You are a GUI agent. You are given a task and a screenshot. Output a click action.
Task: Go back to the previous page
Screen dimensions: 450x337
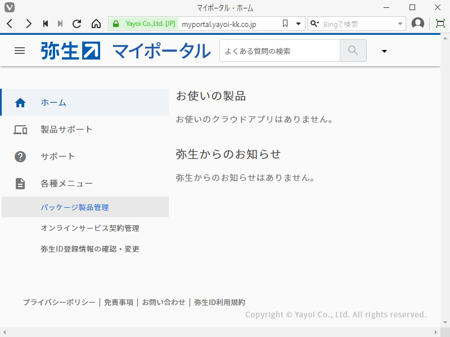click(x=10, y=24)
